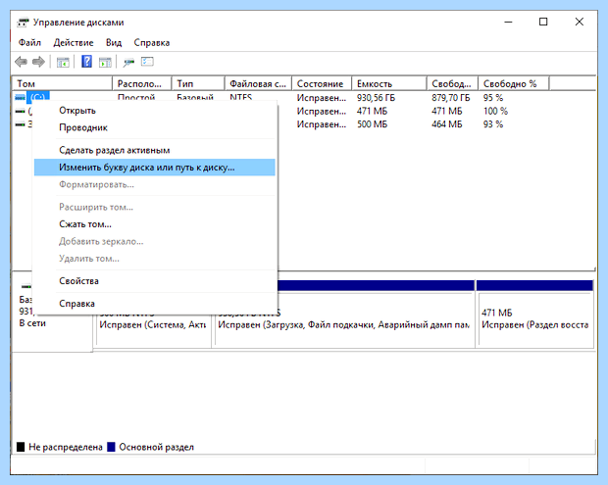This screenshot has height=485, width=608.
Task: Open Свойства from the context menu
Action: tap(155, 281)
